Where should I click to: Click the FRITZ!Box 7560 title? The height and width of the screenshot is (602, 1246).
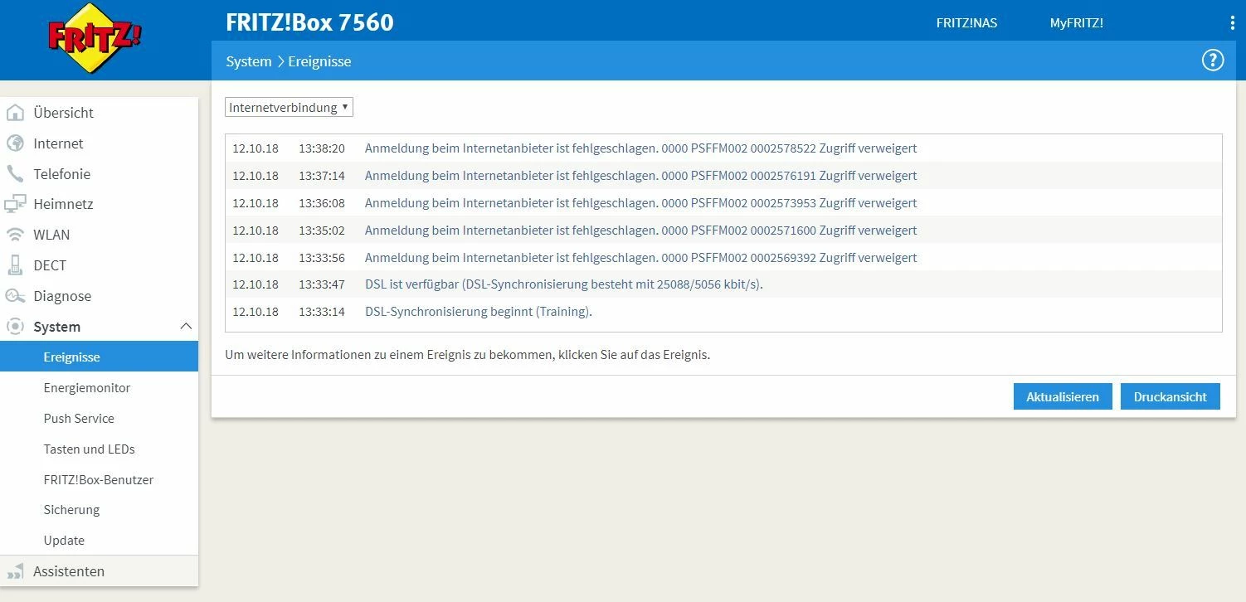(x=309, y=22)
